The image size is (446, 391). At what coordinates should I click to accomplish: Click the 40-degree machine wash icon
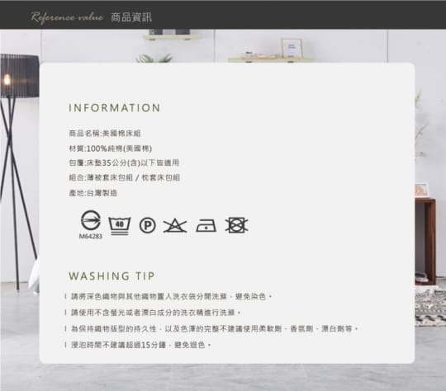tap(120, 226)
